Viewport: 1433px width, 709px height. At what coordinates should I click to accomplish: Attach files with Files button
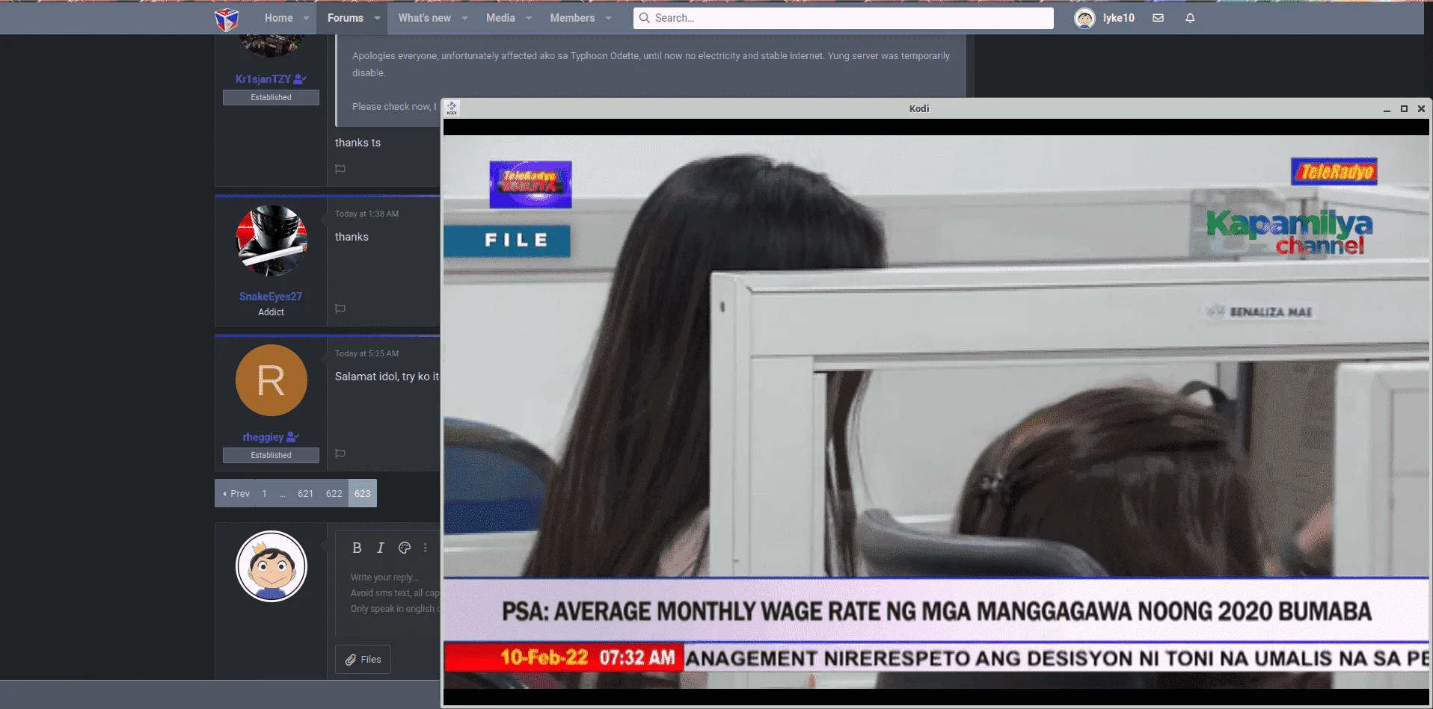(x=363, y=659)
